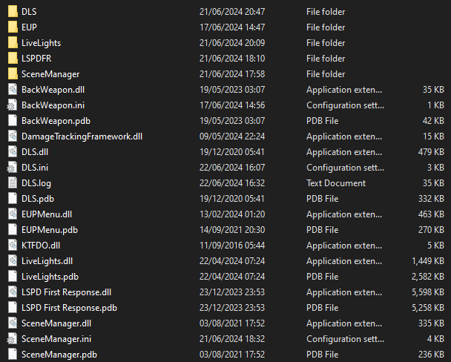Viewport: 451px width, 362px height.
Task: Click the LiveLights folder icon
Action: [x=12, y=43]
